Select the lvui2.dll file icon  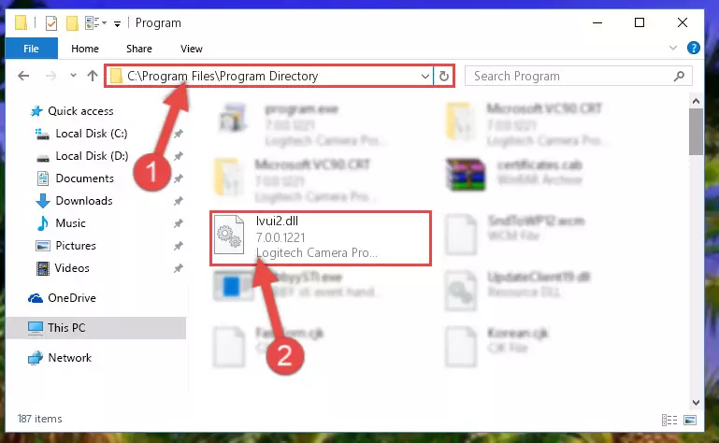pos(229,235)
